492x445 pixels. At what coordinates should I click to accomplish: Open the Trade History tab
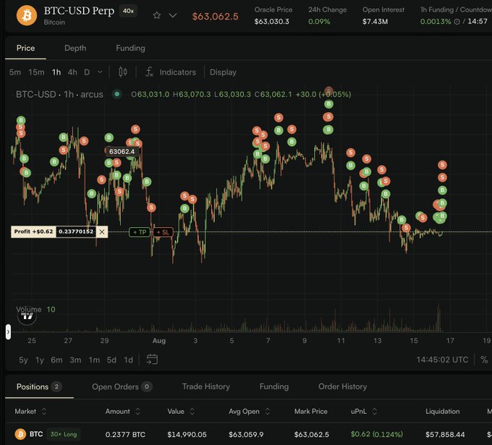click(206, 386)
